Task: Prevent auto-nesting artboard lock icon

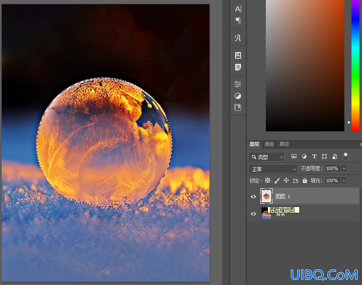Action: (296, 180)
